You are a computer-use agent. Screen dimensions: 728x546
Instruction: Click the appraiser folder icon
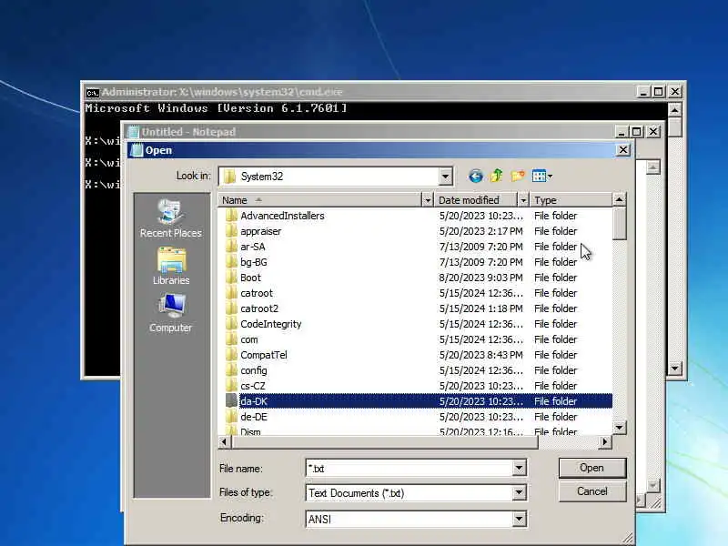(x=231, y=231)
